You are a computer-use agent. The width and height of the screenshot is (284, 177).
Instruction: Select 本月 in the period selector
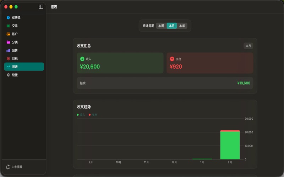point(171,26)
